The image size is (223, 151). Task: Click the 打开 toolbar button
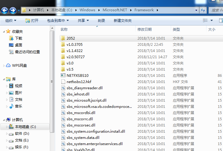click(32, 20)
